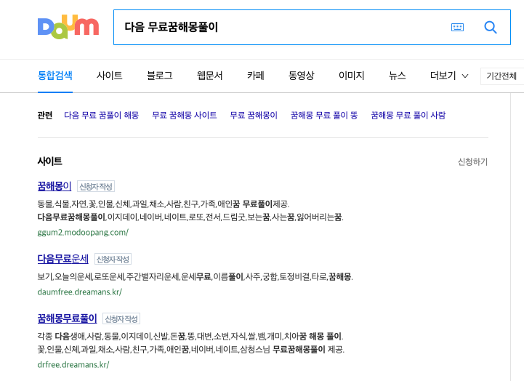The width and height of the screenshot is (524, 381).
Task: Click the magnifier search button
Action: (x=491, y=27)
